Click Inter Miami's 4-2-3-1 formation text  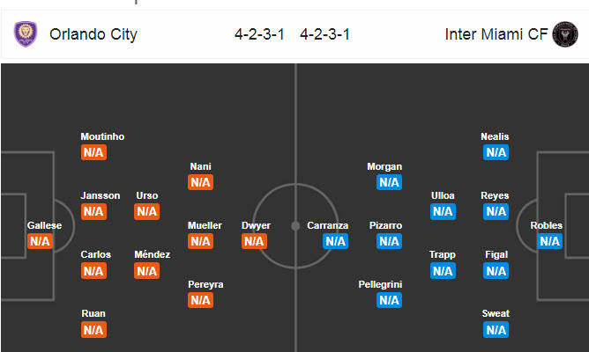324,35
